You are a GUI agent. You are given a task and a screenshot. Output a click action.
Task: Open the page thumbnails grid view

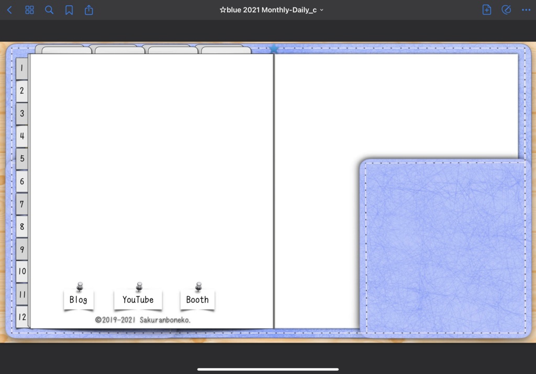point(30,10)
